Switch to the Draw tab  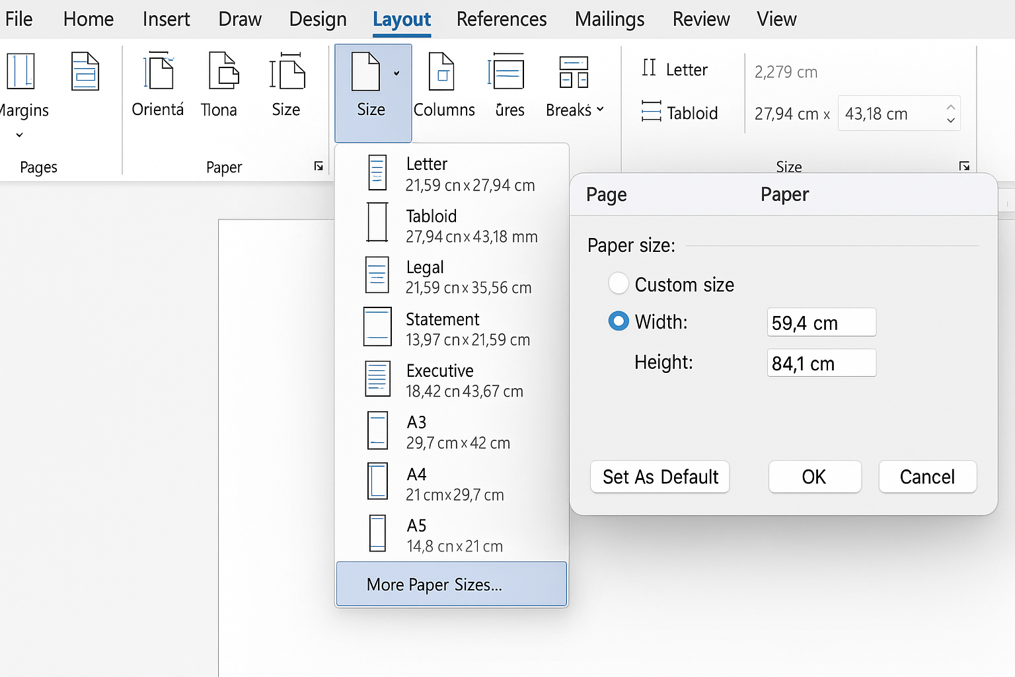(x=241, y=19)
